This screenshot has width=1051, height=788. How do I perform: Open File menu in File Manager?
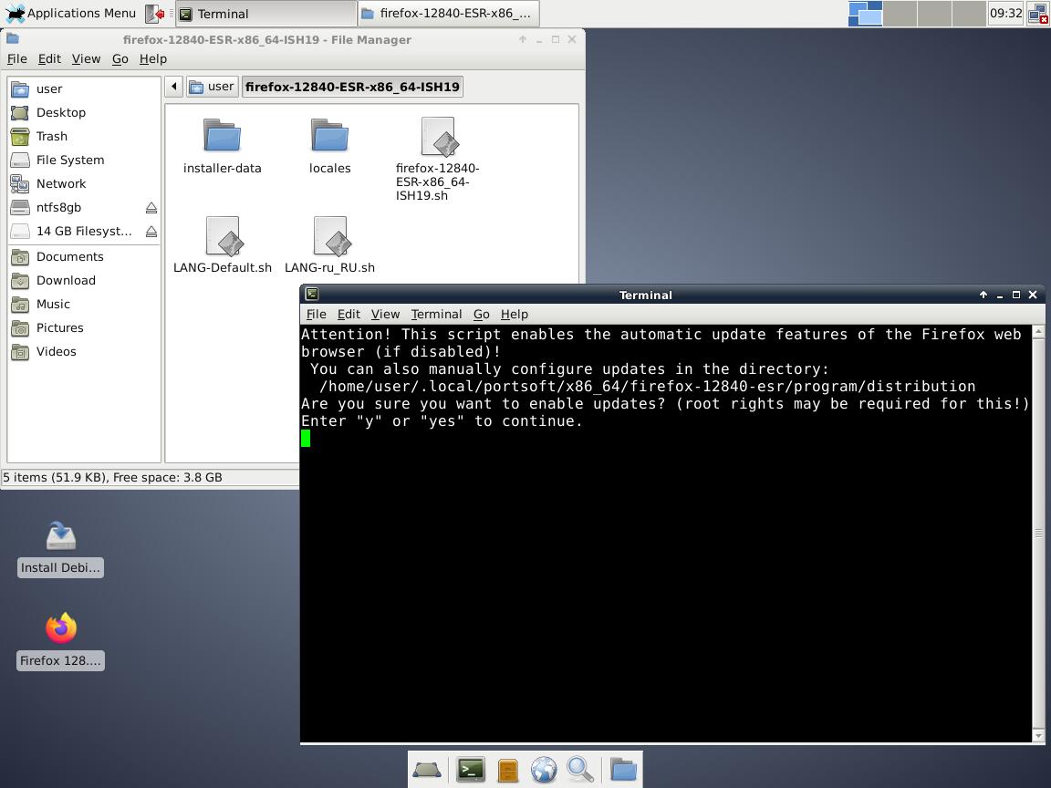[16, 59]
